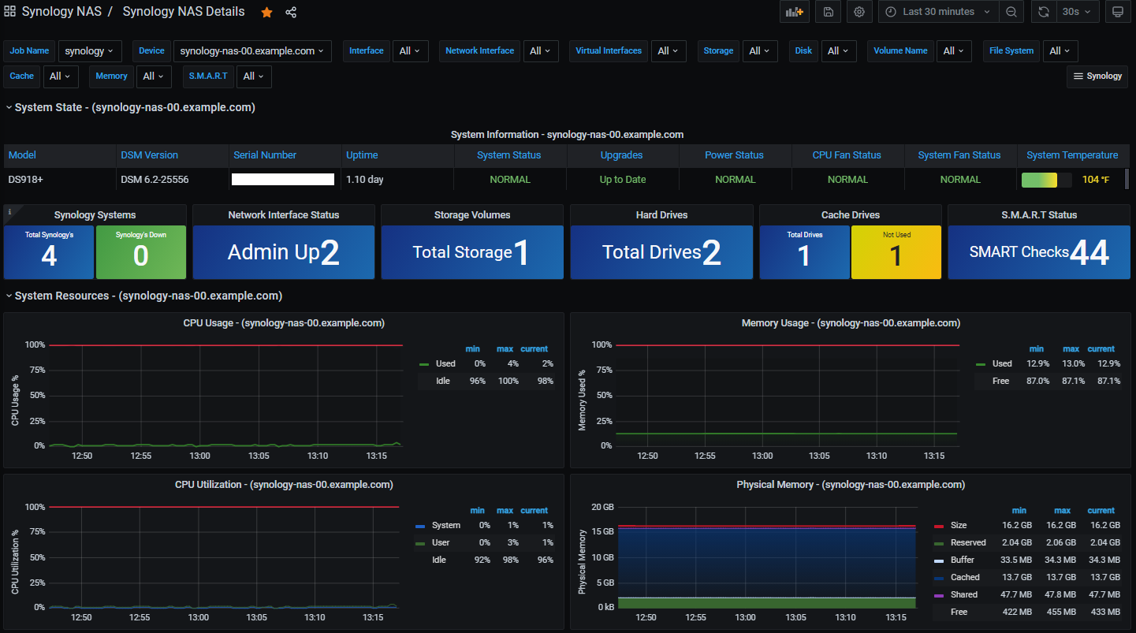Viewport: 1136px width, 633px height.
Task: Click the share dashboard icon
Action: pos(291,13)
